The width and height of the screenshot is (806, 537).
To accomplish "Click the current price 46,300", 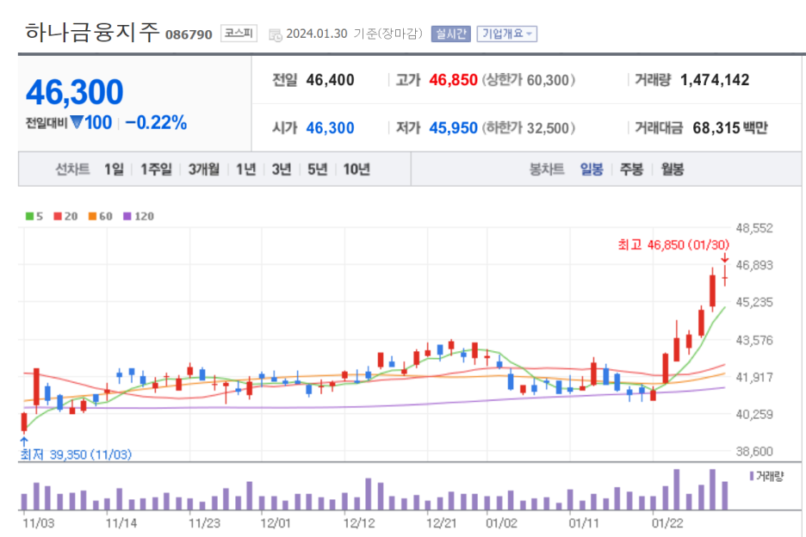I will pos(75,92).
